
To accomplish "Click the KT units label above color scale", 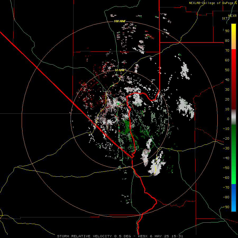I will [226, 18].
